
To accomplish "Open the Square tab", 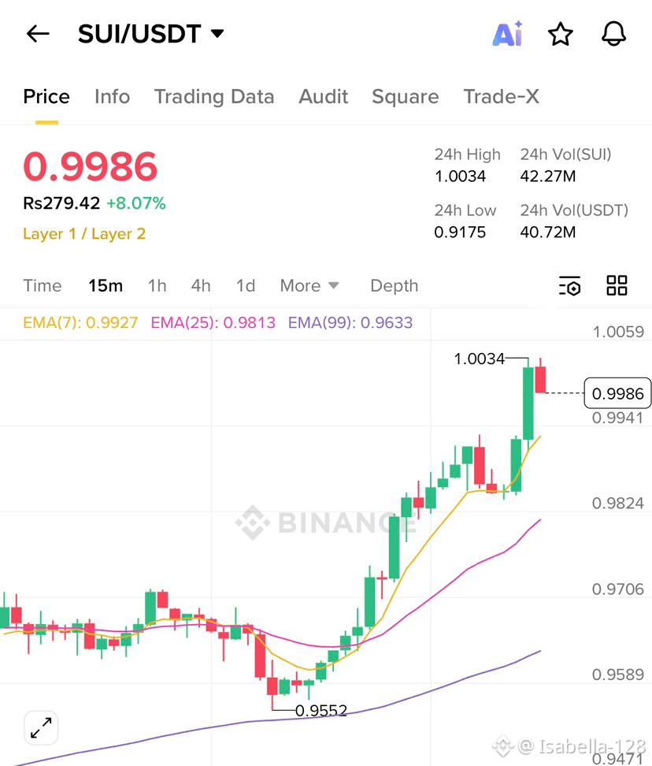I will pyautogui.click(x=406, y=97).
